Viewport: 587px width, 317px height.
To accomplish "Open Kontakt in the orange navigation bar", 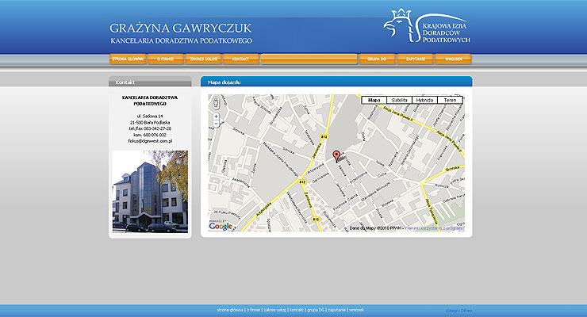I will coord(241,59).
